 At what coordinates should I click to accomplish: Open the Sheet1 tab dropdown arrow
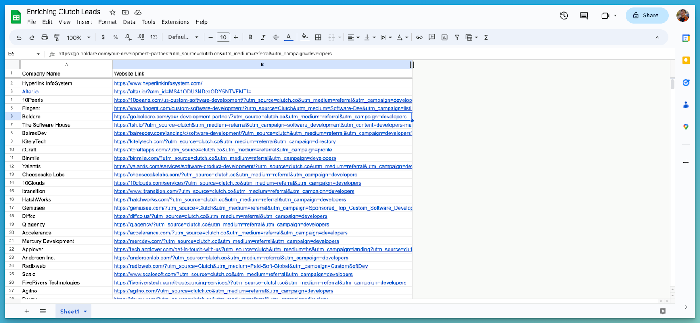pyautogui.click(x=85, y=311)
